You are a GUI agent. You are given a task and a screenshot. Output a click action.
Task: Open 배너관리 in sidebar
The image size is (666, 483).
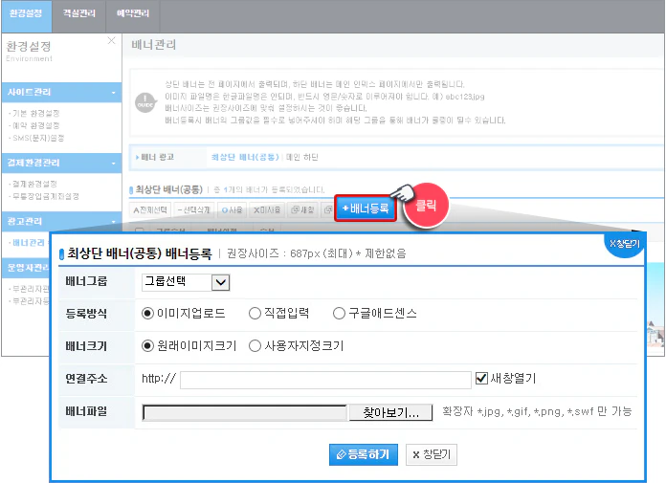pyautogui.click(x=28, y=243)
